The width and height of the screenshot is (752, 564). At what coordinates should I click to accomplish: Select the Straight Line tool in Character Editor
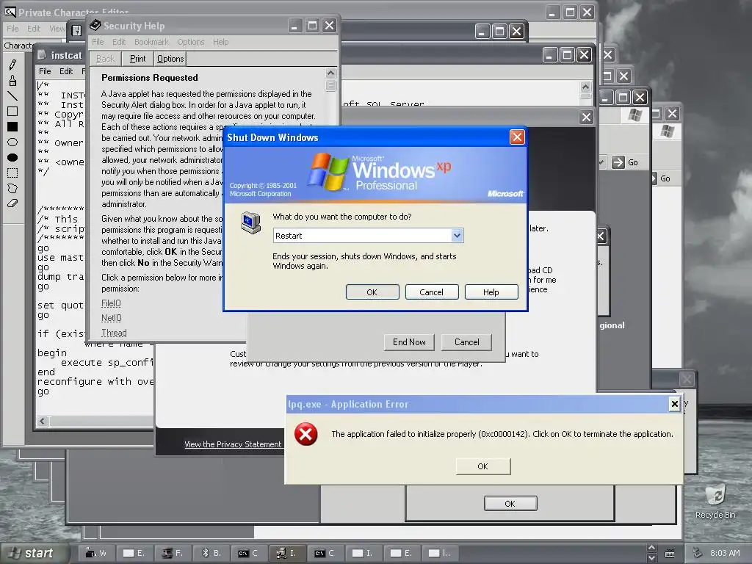(x=12, y=95)
